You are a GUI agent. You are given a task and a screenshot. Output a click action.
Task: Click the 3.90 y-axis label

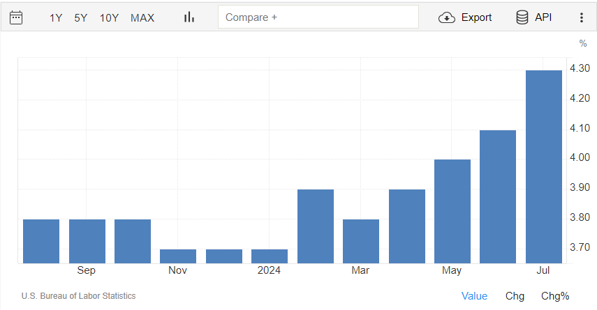(x=580, y=187)
